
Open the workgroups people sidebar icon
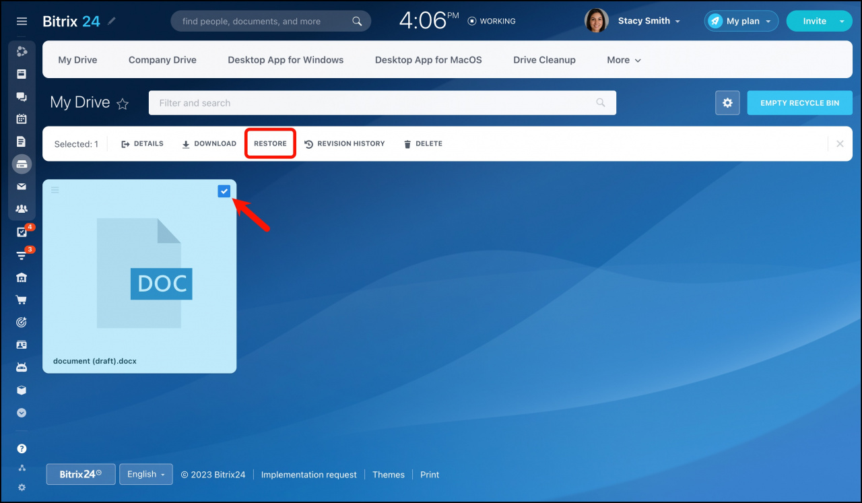tap(22, 209)
